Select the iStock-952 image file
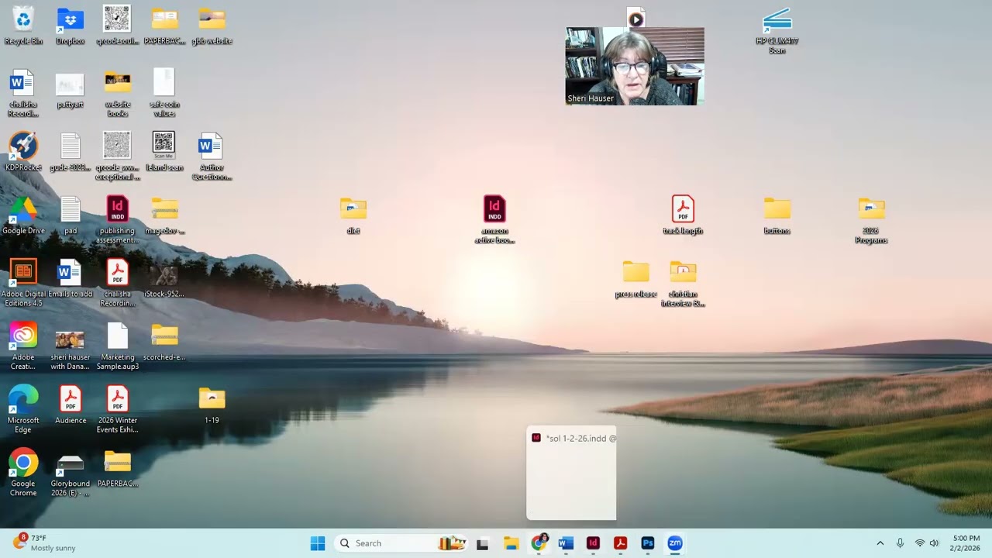Viewport: 992px width, 558px height. pyautogui.click(x=164, y=279)
